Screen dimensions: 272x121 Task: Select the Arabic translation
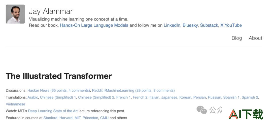tap(32, 97)
